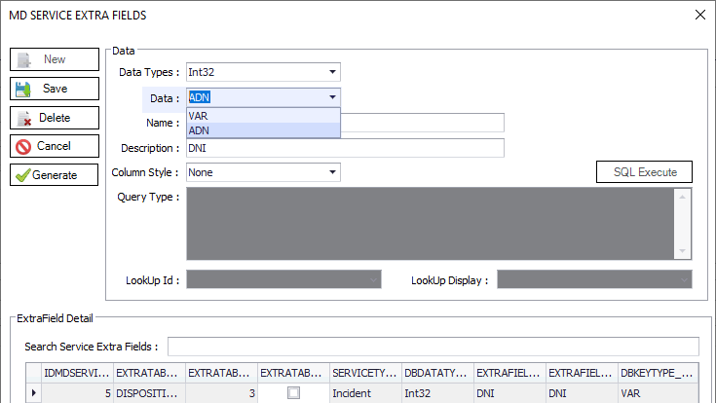This screenshot has width=716, height=403.
Task: Focus the Search Service Extra Fields box
Action: tap(433, 347)
